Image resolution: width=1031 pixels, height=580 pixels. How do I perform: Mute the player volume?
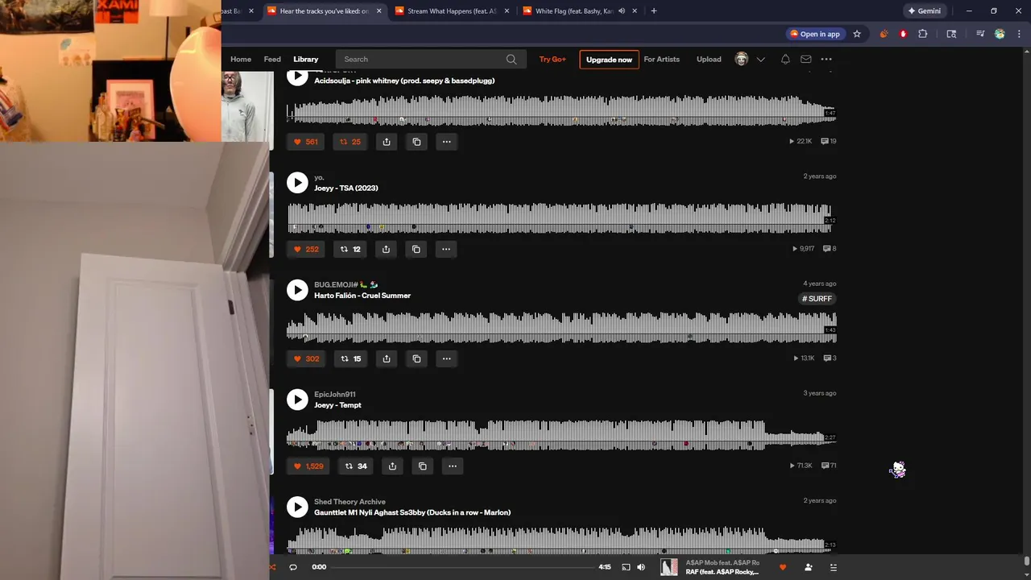pyautogui.click(x=641, y=567)
